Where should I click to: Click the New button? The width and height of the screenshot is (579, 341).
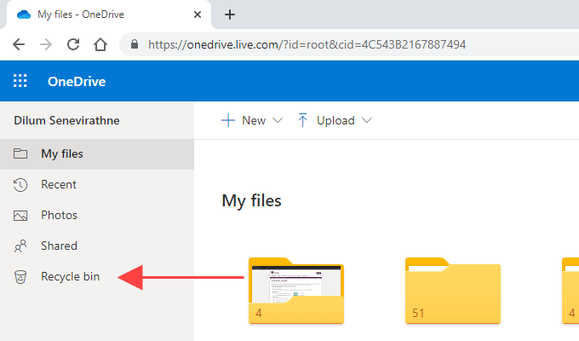(x=251, y=120)
